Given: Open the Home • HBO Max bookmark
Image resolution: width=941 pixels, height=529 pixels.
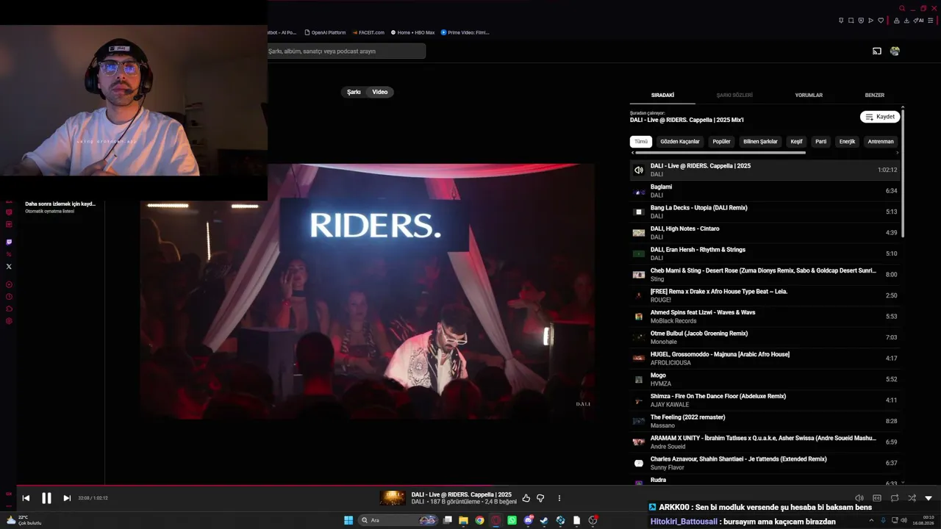Looking at the screenshot, I should point(412,32).
